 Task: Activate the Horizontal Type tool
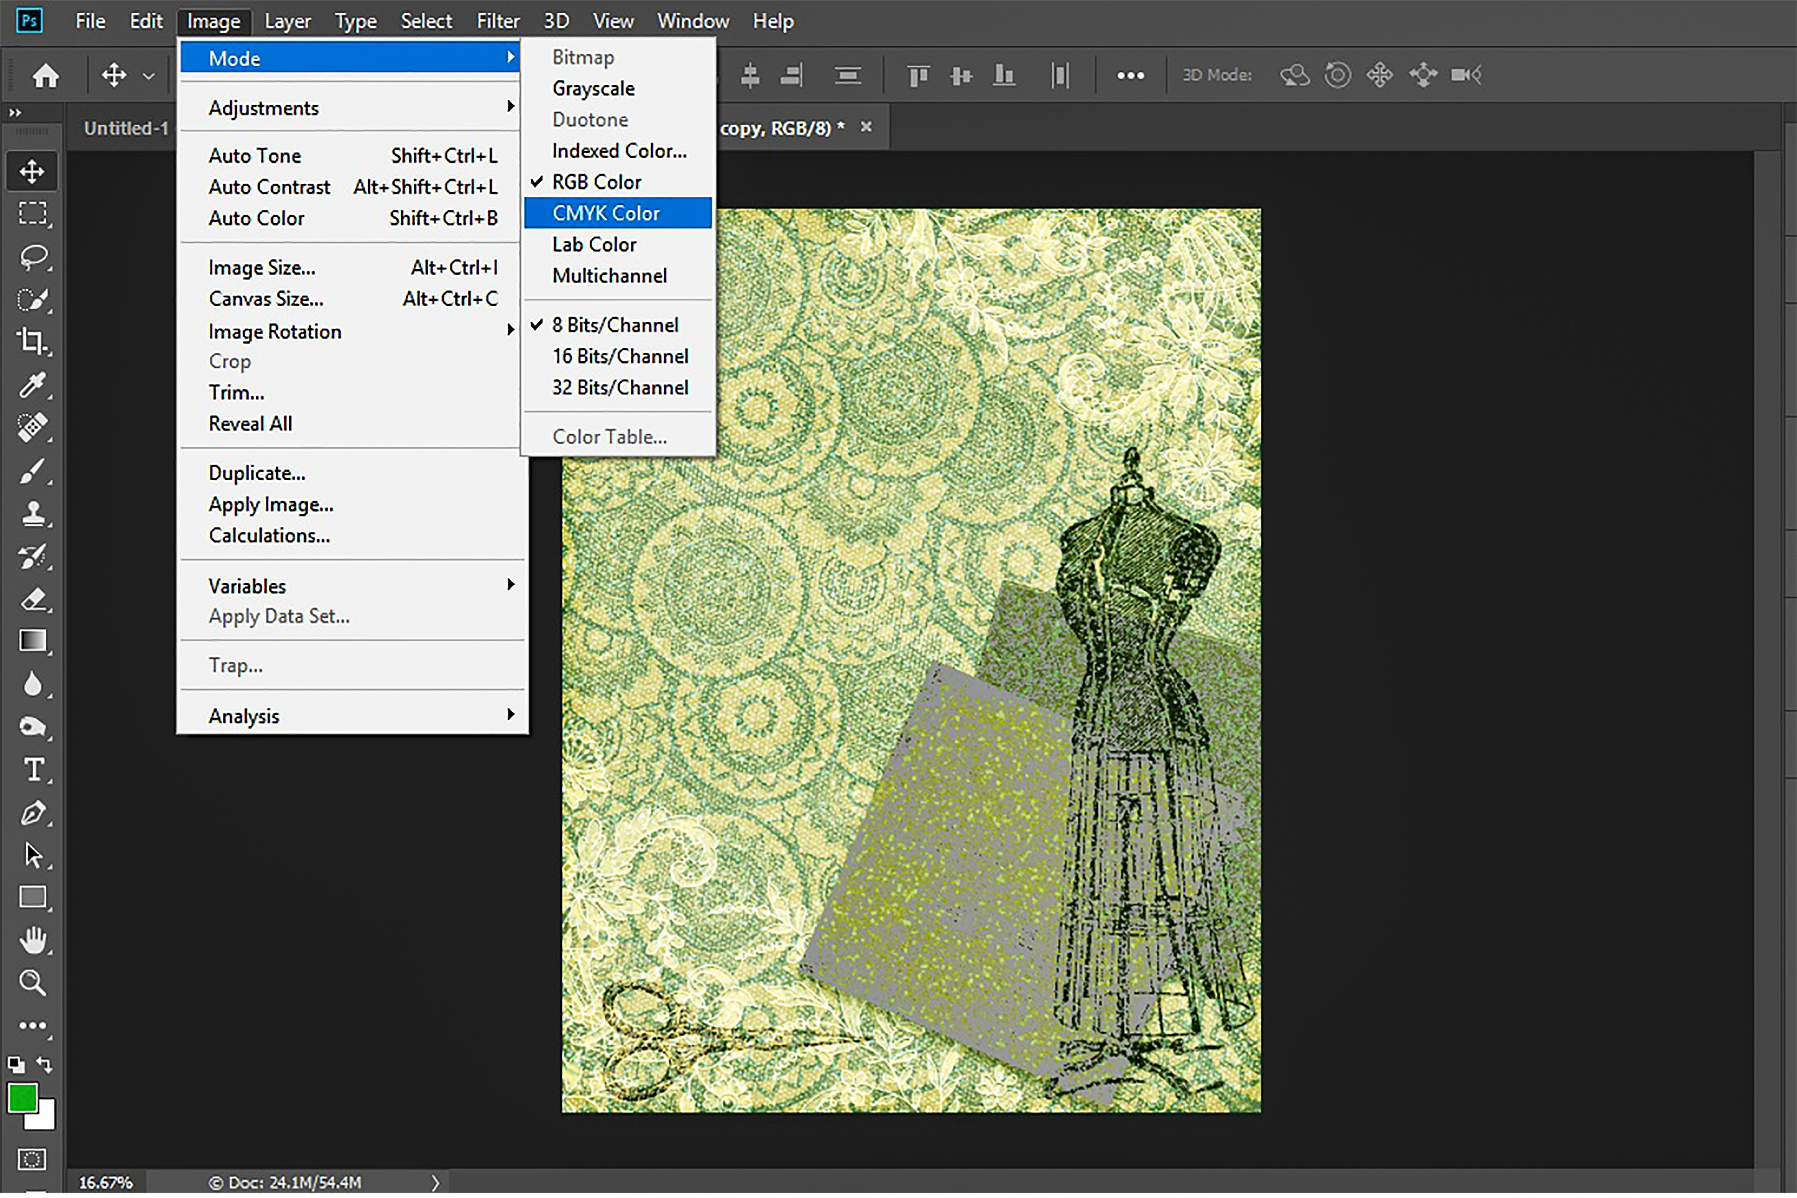33,770
